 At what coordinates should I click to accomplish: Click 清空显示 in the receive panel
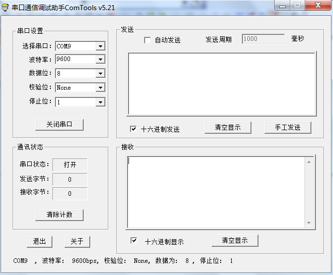tap(235, 241)
